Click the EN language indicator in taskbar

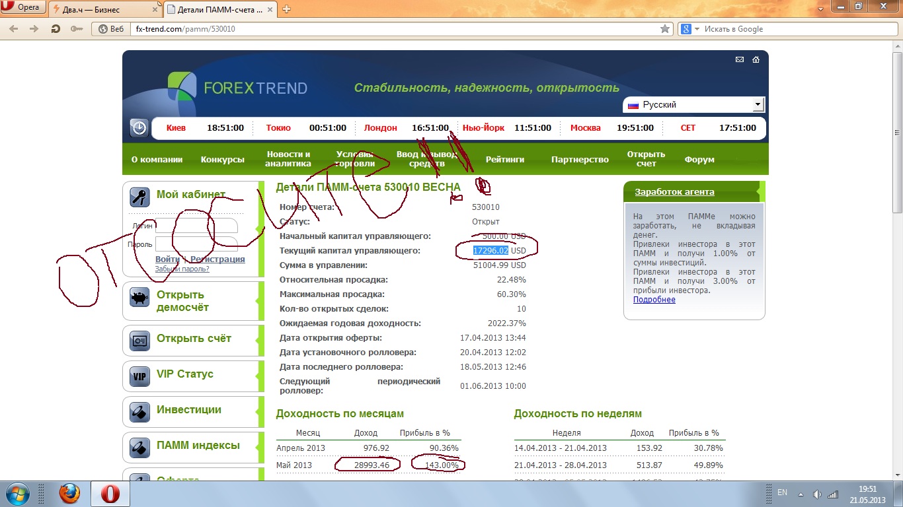[782, 492]
